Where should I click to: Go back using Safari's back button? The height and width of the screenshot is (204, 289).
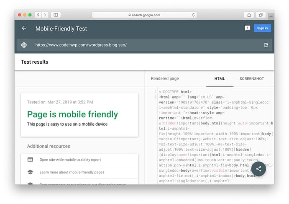pos(38,15)
